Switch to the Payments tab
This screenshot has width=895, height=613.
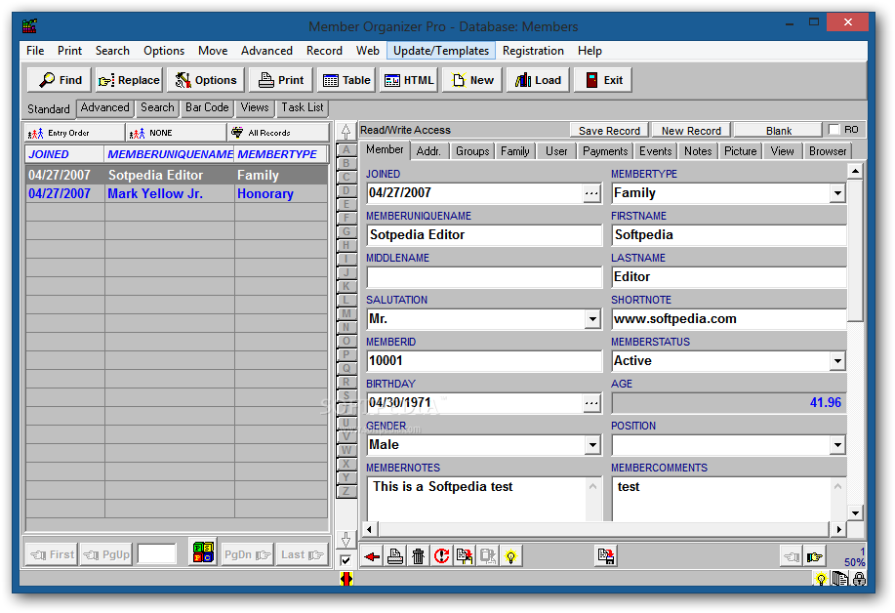pyautogui.click(x=605, y=151)
